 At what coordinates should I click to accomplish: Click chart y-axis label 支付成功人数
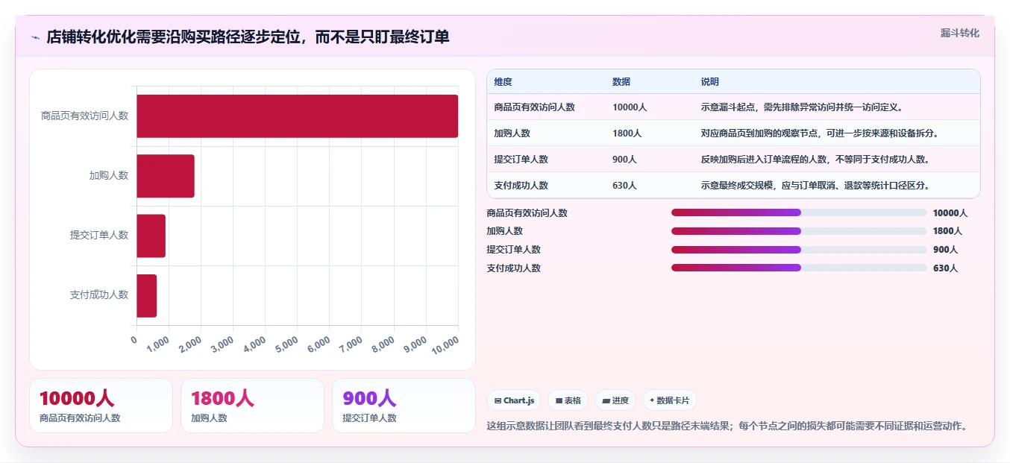[x=99, y=295]
